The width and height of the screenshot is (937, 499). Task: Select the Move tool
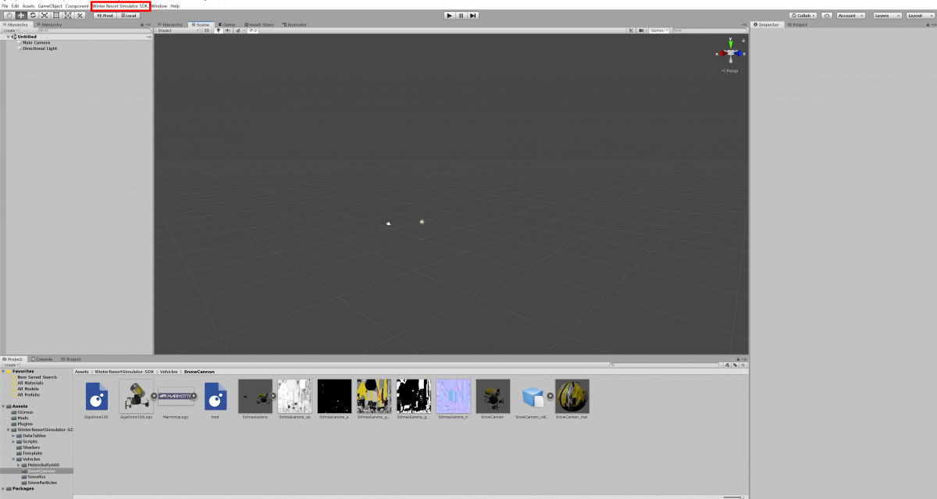coord(21,16)
